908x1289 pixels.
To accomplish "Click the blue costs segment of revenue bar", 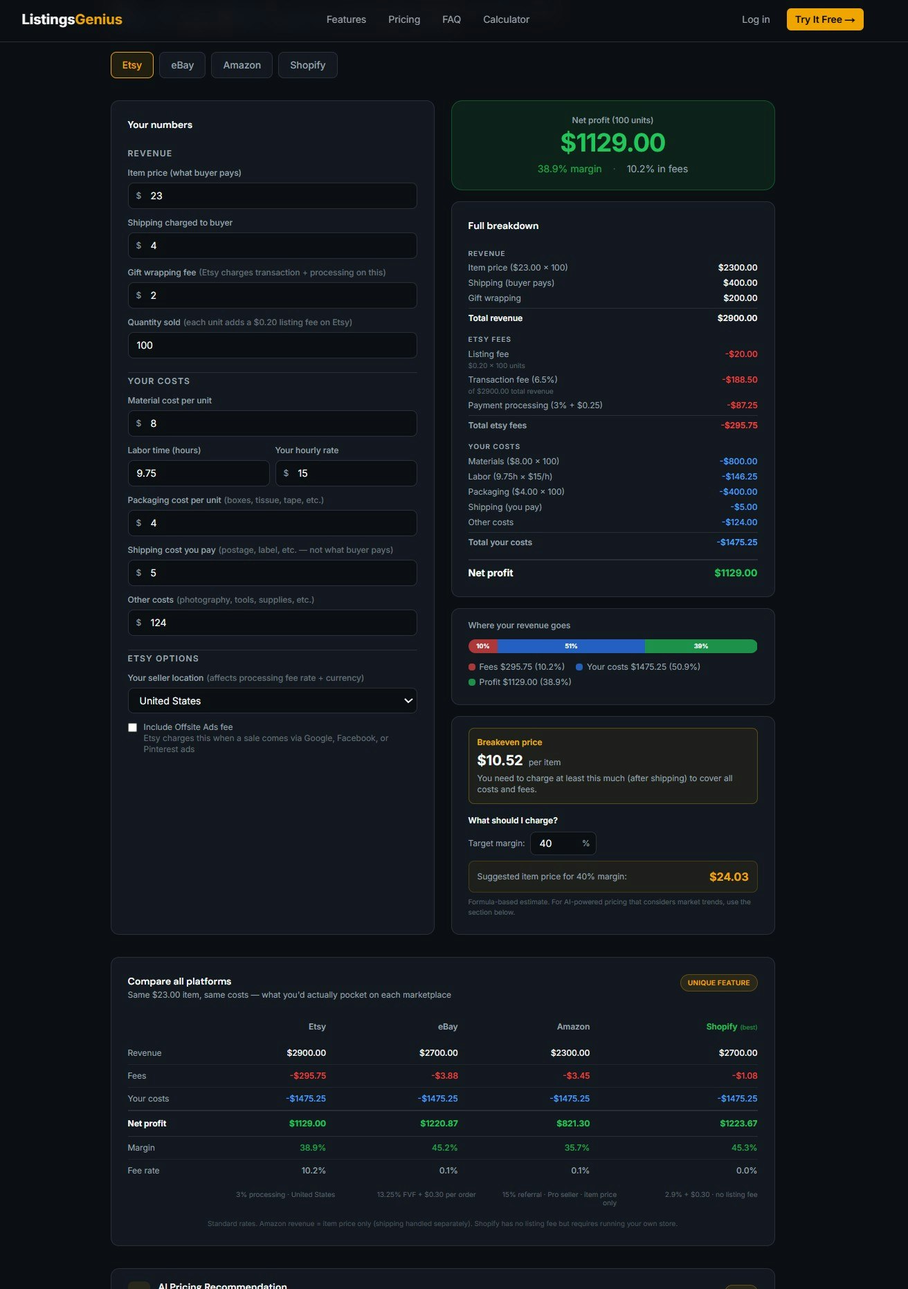I will tap(572, 646).
